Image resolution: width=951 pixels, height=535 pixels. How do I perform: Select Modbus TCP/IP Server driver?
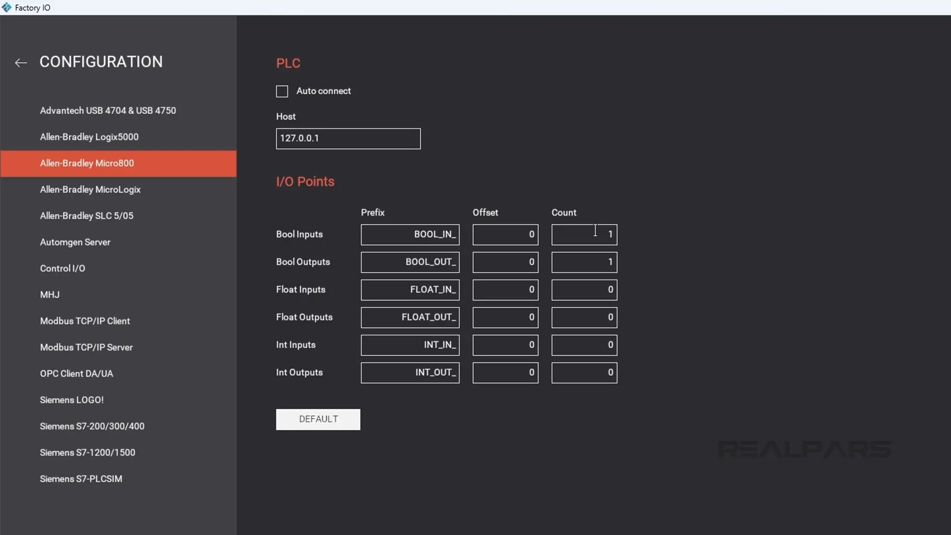[118, 347]
